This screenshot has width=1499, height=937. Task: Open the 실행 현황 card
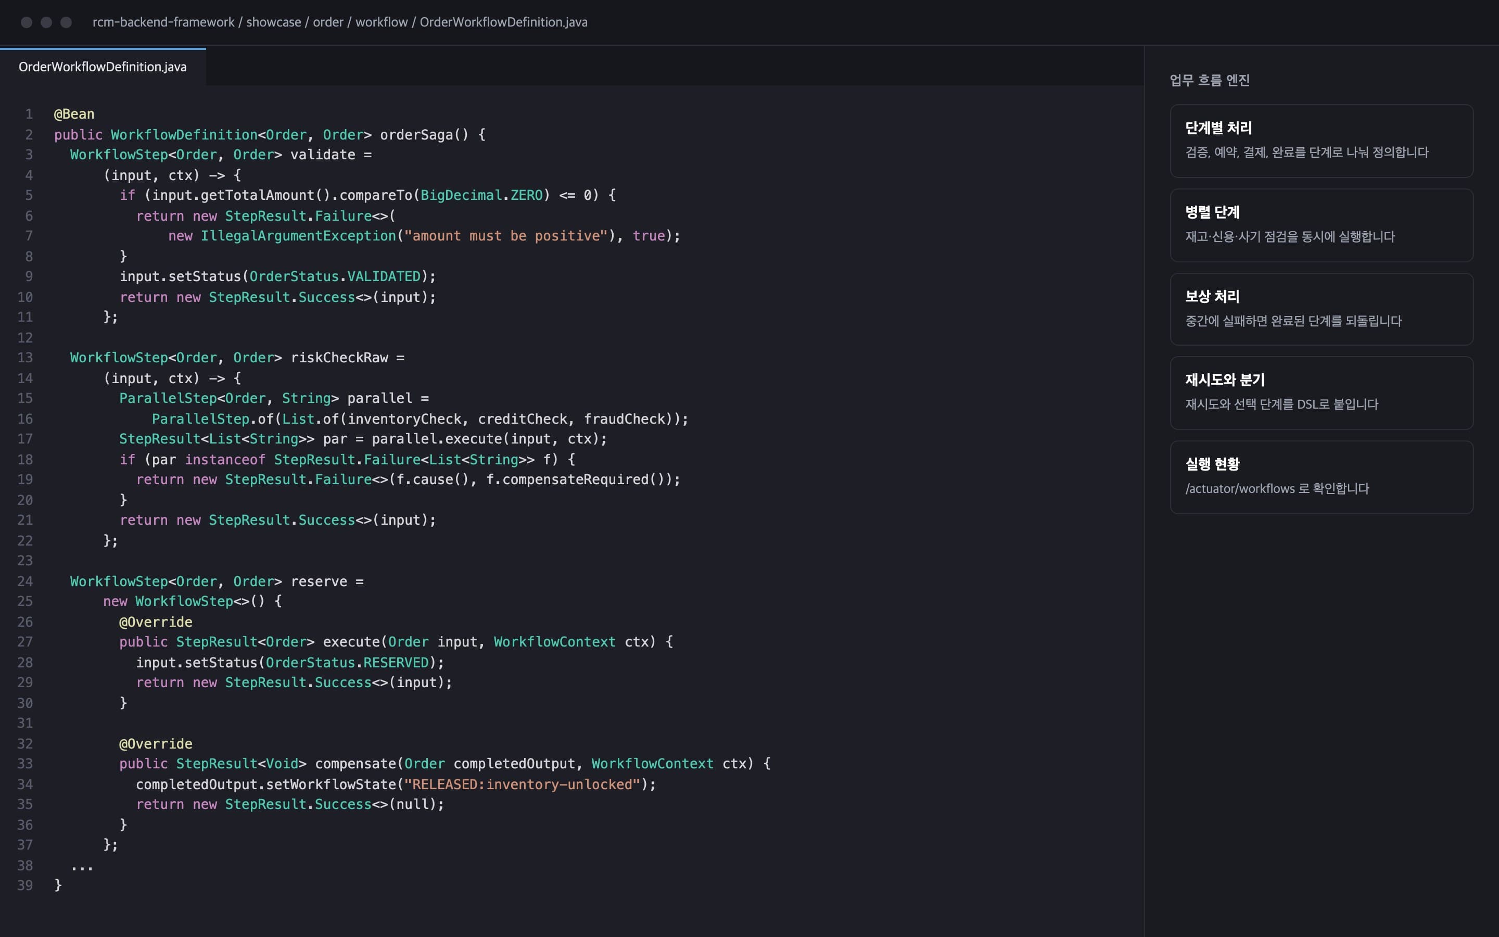pos(1321,476)
